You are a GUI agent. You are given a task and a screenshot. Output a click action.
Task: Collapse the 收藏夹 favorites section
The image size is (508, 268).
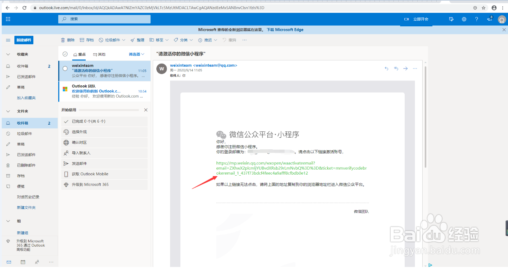[x=8, y=54]
